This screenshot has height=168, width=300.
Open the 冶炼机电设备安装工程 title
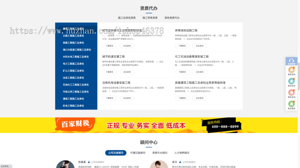click(116, 83)
